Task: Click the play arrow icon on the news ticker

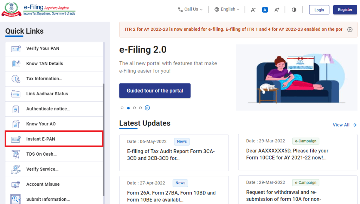Action: tap(350, 29)
